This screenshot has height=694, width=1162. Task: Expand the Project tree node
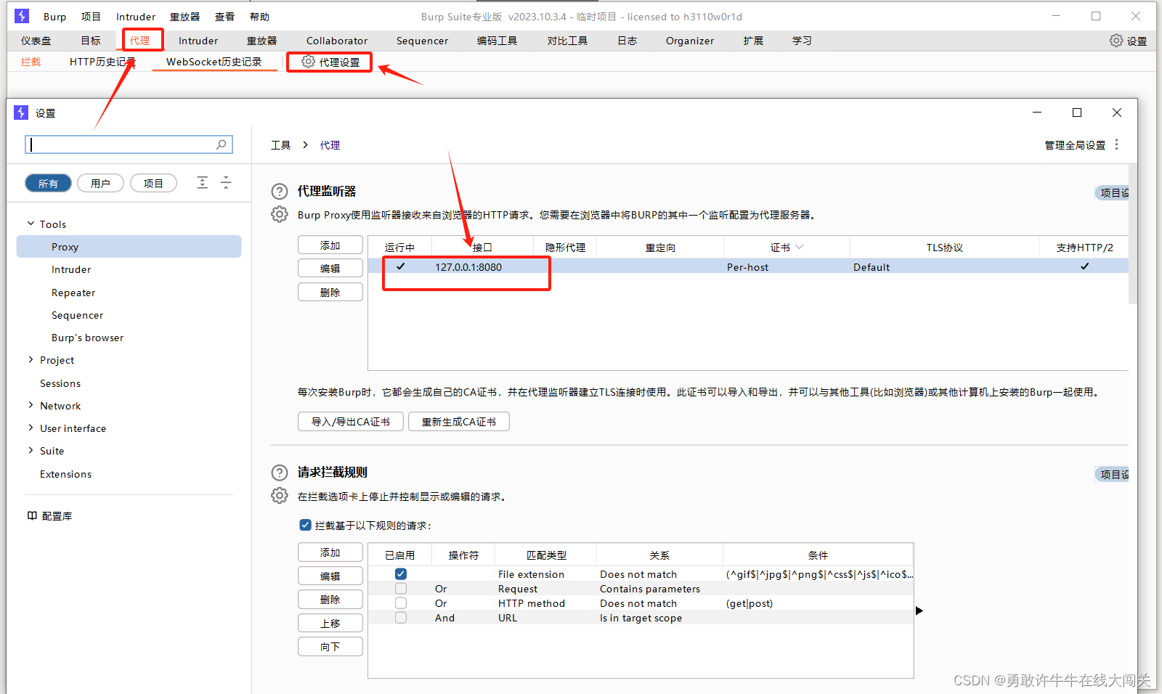point(31,359)
